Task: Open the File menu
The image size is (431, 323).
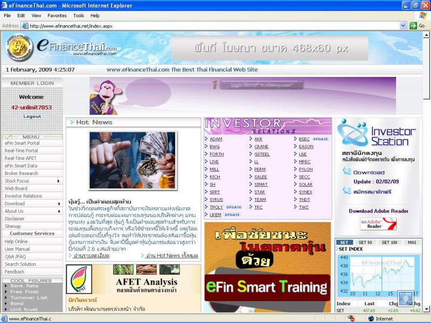Action: click(x=7, y=16)
